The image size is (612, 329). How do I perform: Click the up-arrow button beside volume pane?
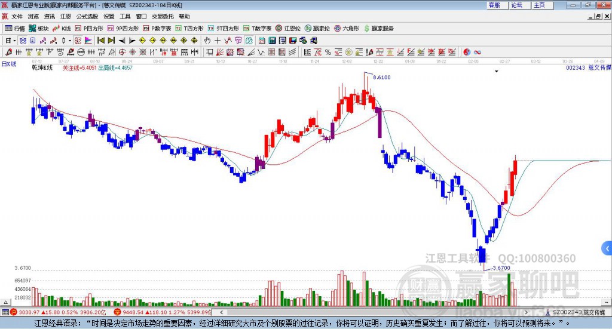pos(5,302)
